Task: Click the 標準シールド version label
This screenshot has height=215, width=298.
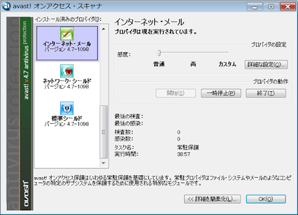Action: click(x=66, y=124)
